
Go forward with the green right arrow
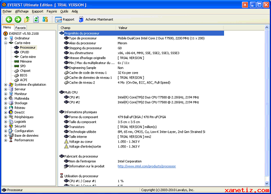click(18, 19)
